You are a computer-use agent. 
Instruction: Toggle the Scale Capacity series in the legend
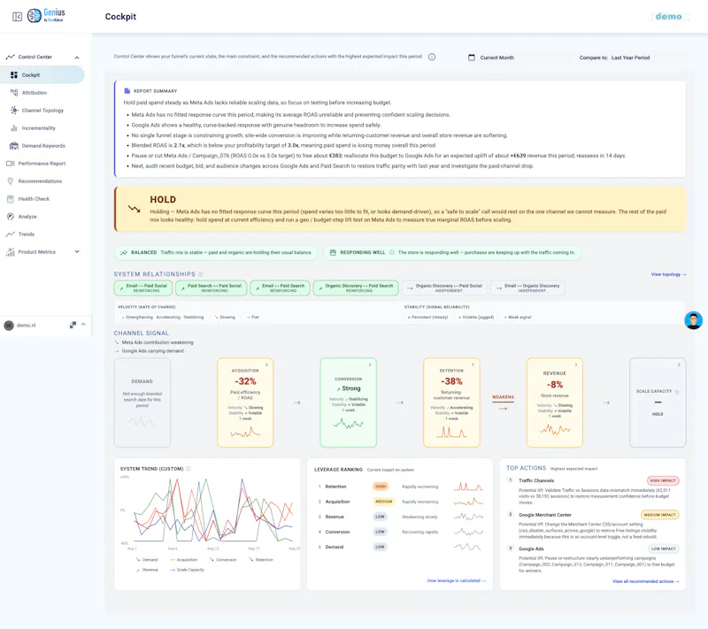pyautogui.click(x=187, y=570)
